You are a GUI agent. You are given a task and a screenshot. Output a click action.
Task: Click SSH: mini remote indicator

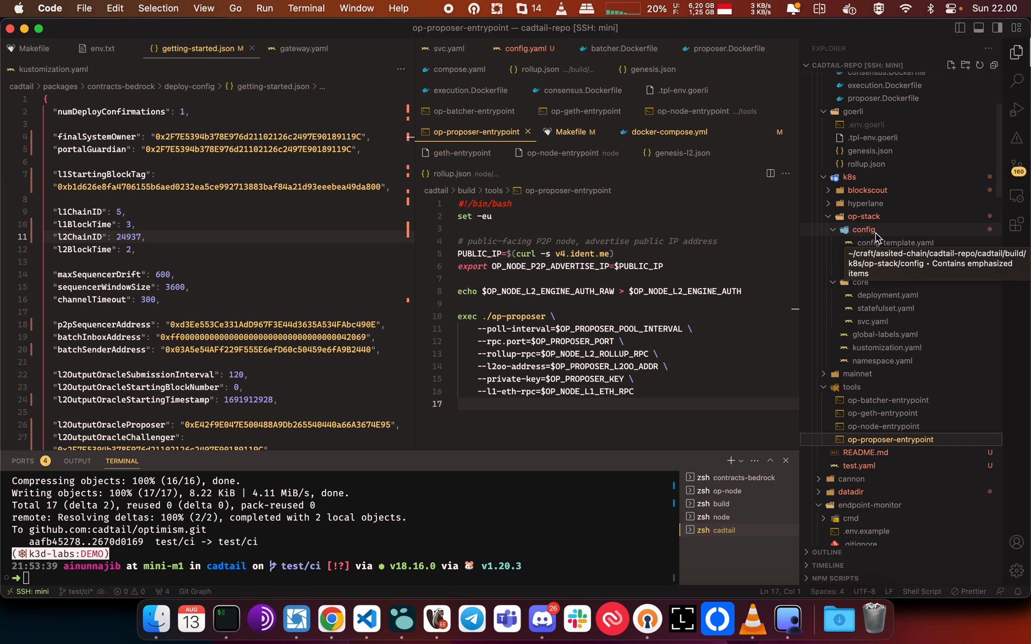(x=28, y=591)
